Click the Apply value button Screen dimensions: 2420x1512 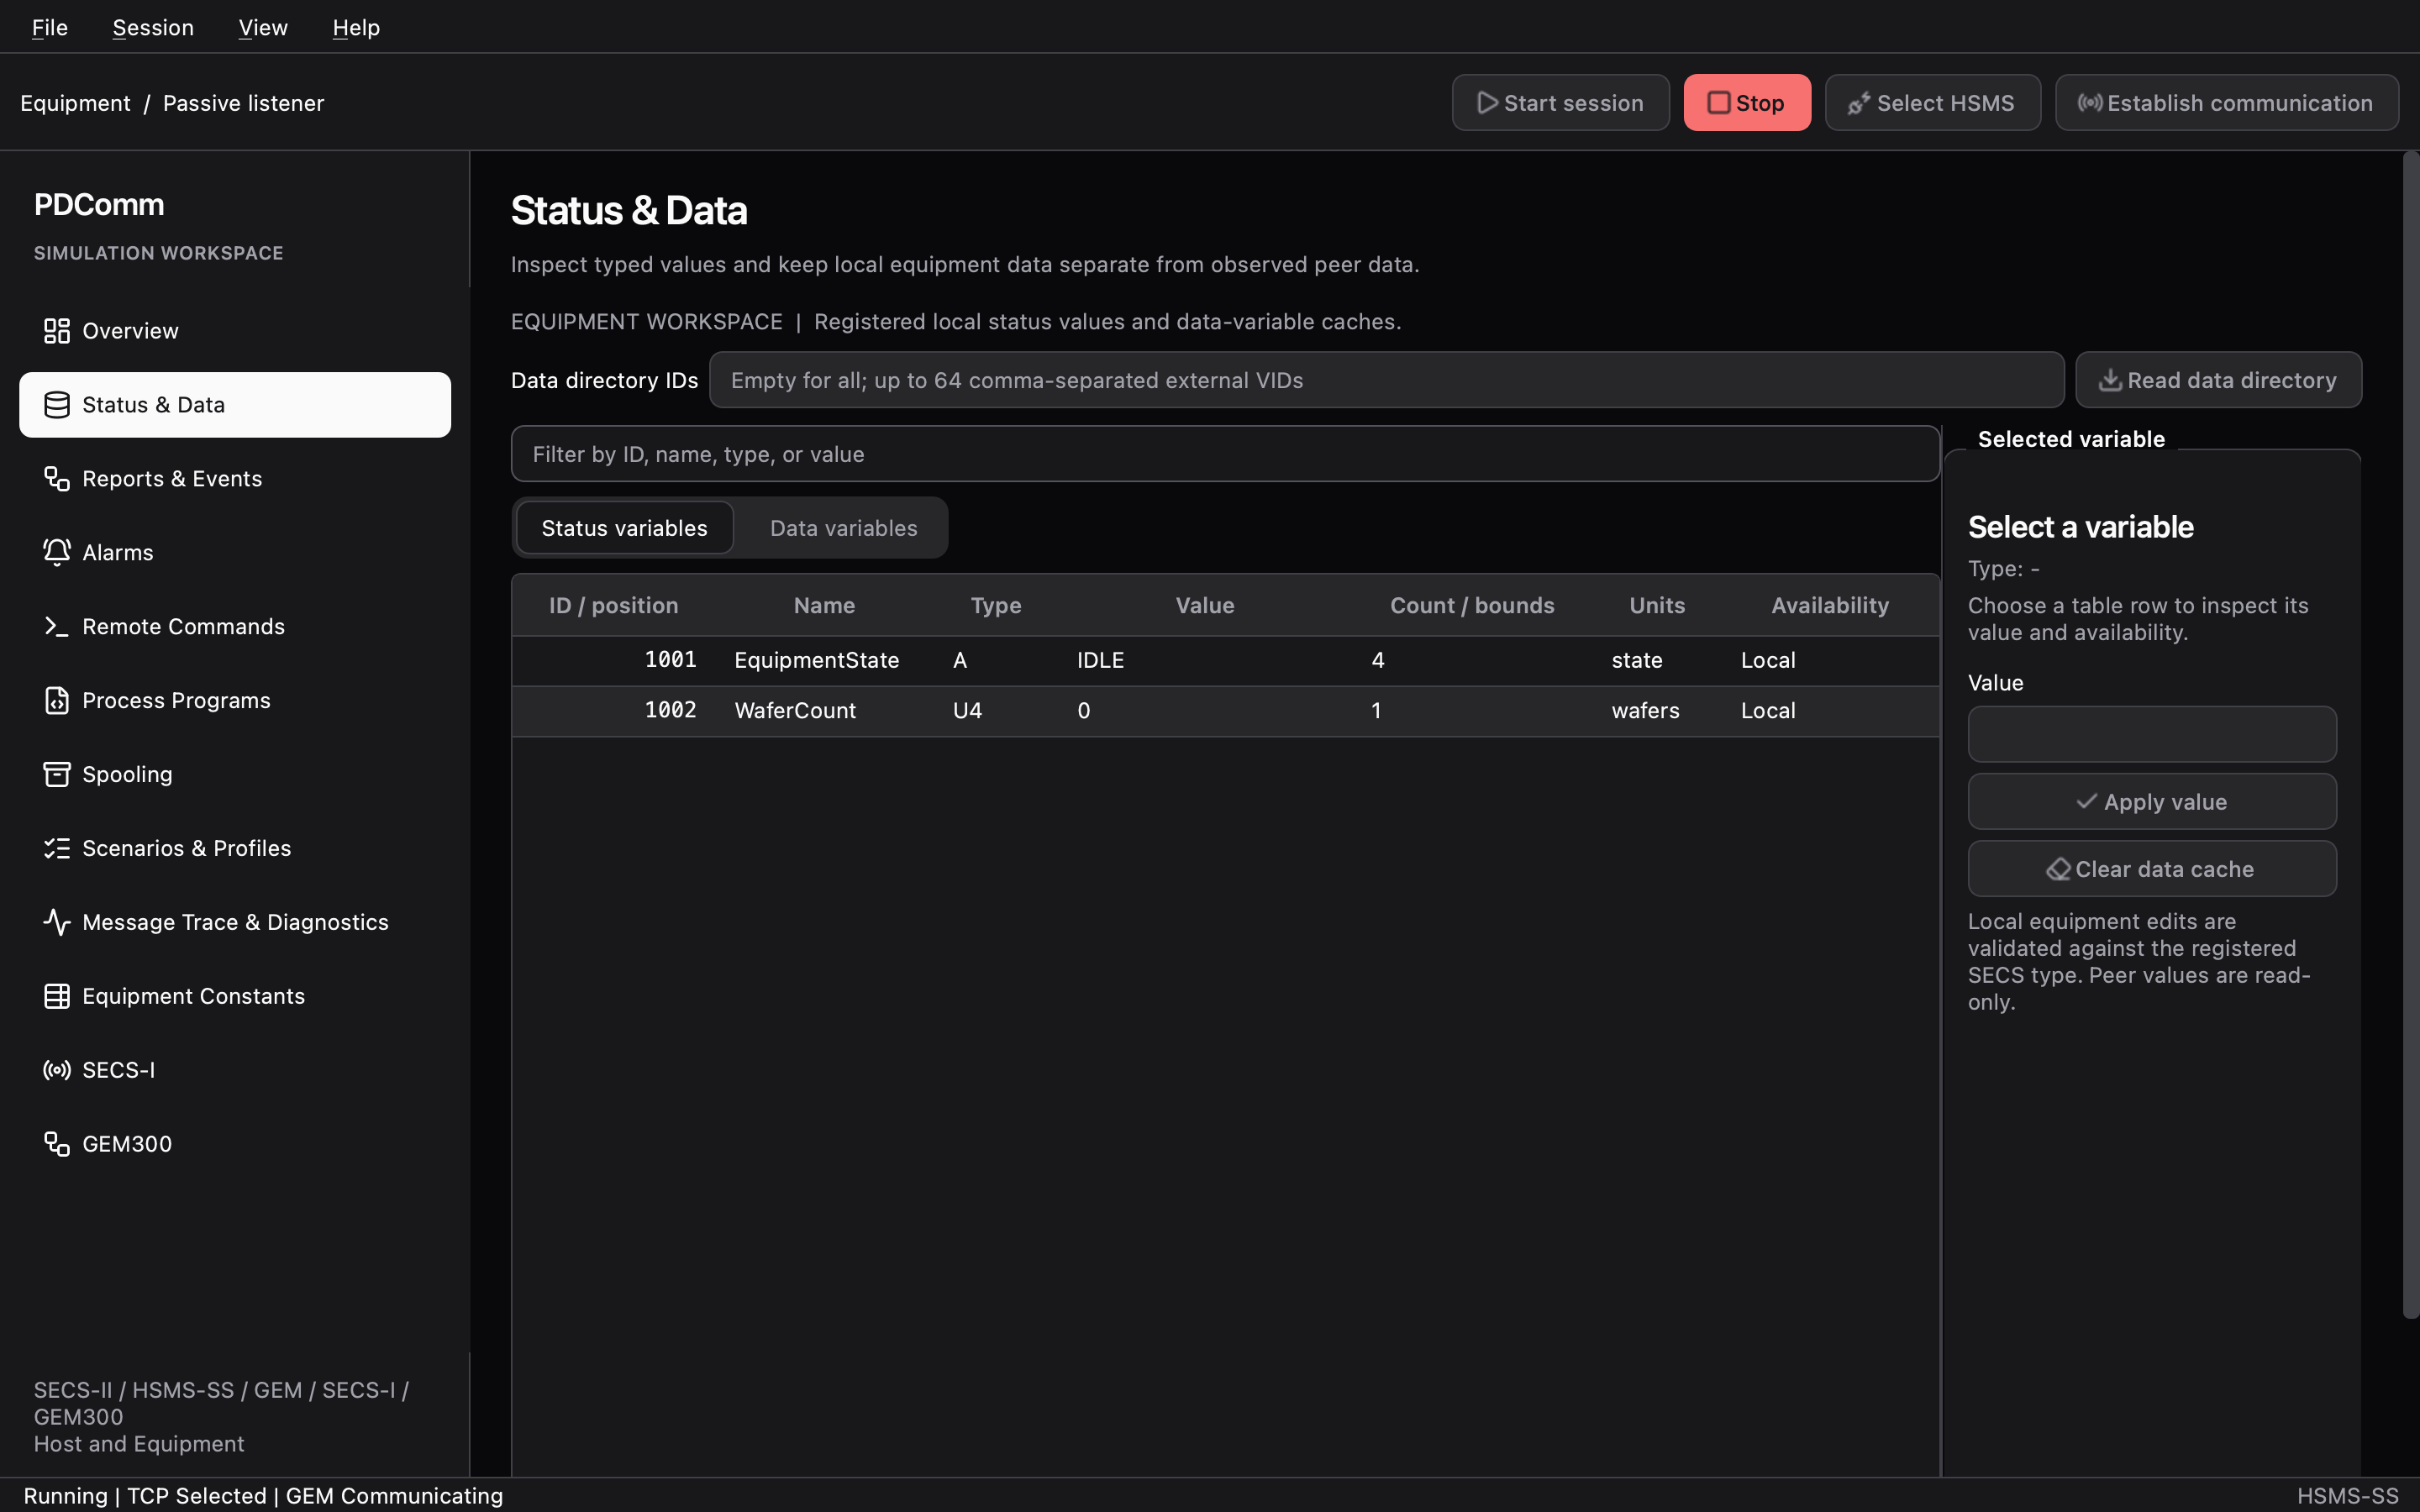coord(2152,802)
